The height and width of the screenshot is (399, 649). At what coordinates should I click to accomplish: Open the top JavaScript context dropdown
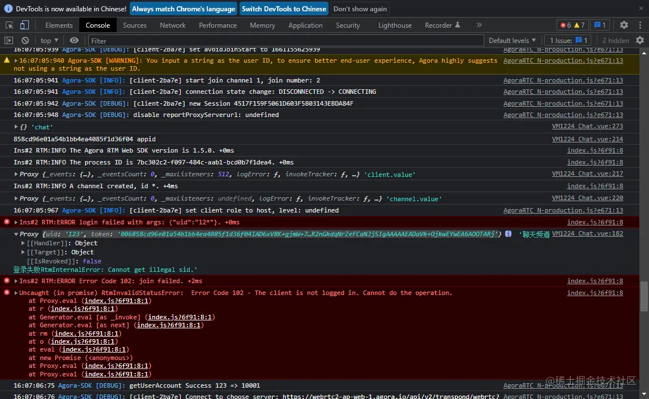point(50,41)
